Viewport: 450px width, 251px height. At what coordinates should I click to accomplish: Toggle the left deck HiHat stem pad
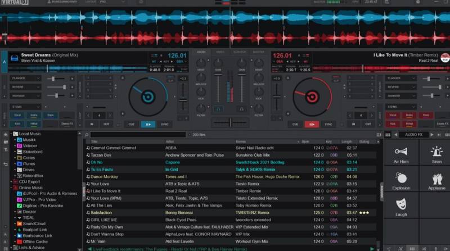coord(34,124)
